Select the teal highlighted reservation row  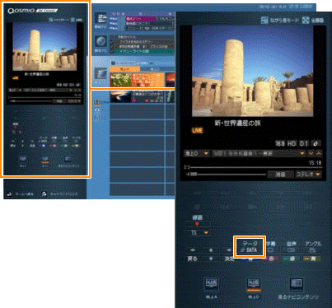click(143, 51)
